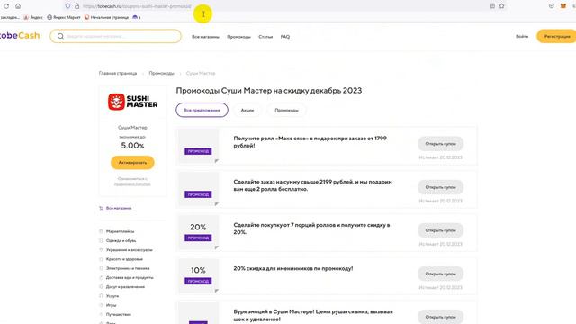Open the Путешествия category

click(119, 314)
